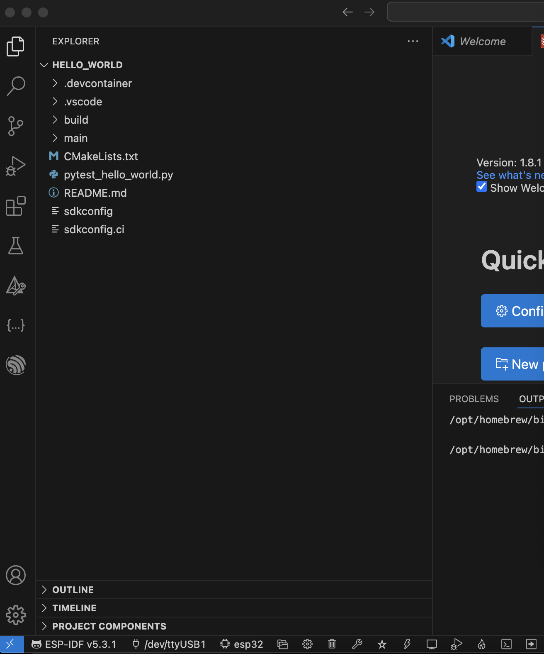The height and width of the screenshot is (654, 544).
Task: Expand the build folder
Action: (x=234, y=120)
